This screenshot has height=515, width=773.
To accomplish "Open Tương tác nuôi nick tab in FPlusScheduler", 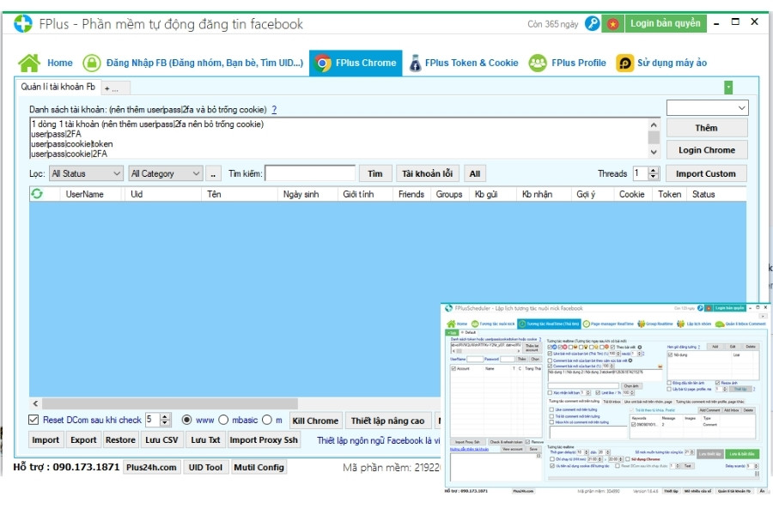I will tap(493, 324).
